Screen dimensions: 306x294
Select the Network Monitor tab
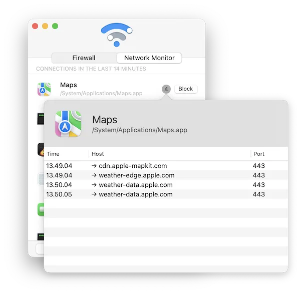[x=149, y=58]
